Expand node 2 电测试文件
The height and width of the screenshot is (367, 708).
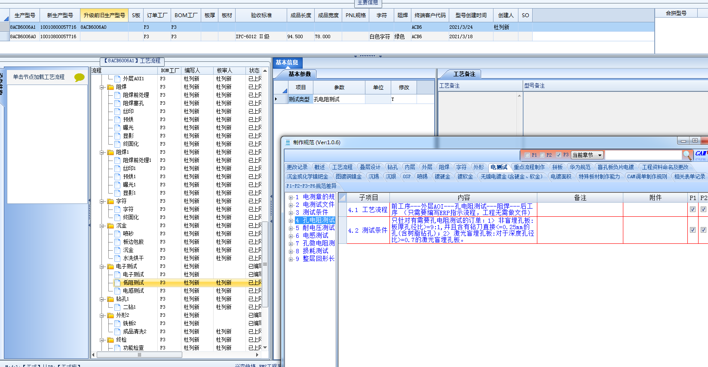[x=291, y=205]
